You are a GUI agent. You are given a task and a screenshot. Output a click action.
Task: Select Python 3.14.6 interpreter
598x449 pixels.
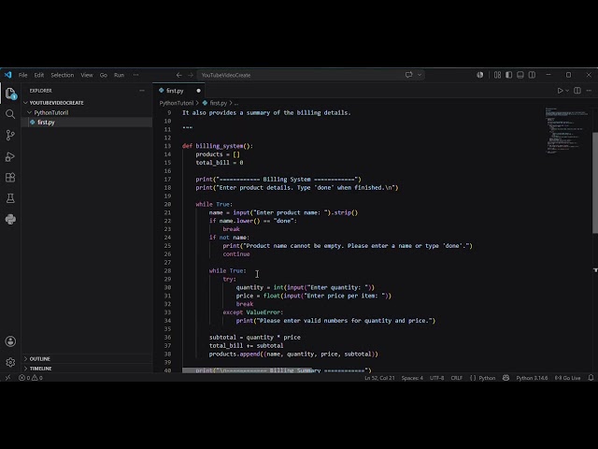(x=532, y=378)
